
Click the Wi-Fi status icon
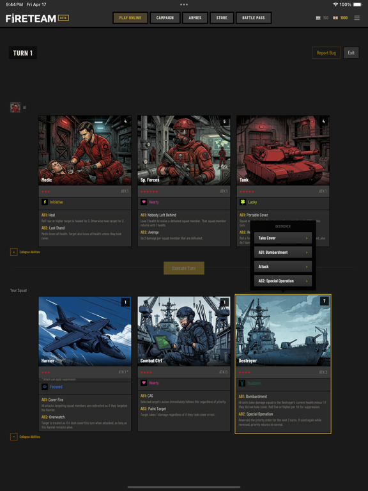[x=335, y=4]
